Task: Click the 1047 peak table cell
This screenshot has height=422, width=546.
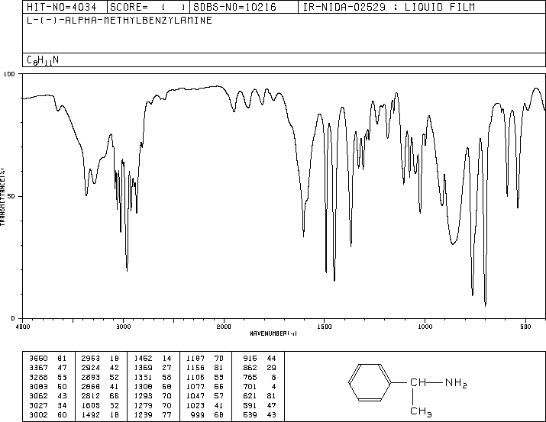Action: coord(195,396)
